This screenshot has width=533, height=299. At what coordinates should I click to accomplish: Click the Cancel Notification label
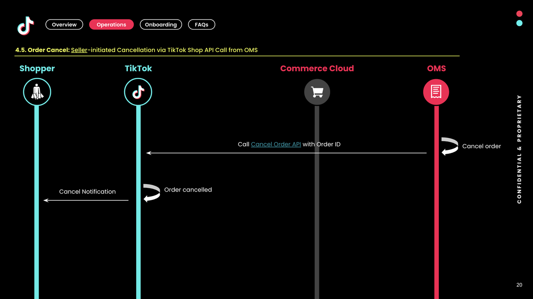click(x=87, y=192)
